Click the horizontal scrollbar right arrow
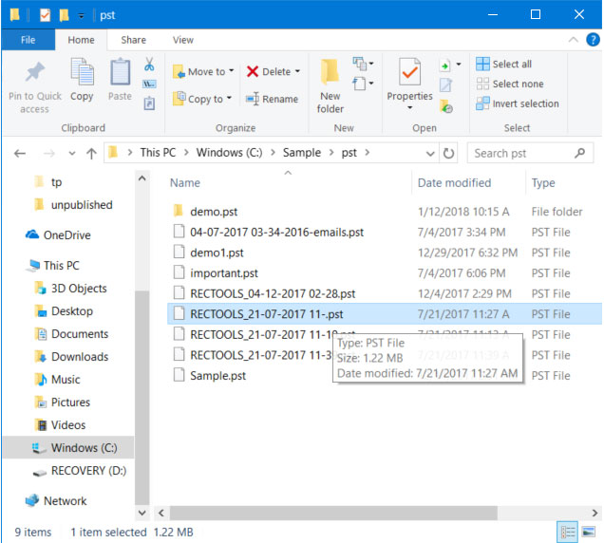The image size is (604, 543). (x=595, y=513)
